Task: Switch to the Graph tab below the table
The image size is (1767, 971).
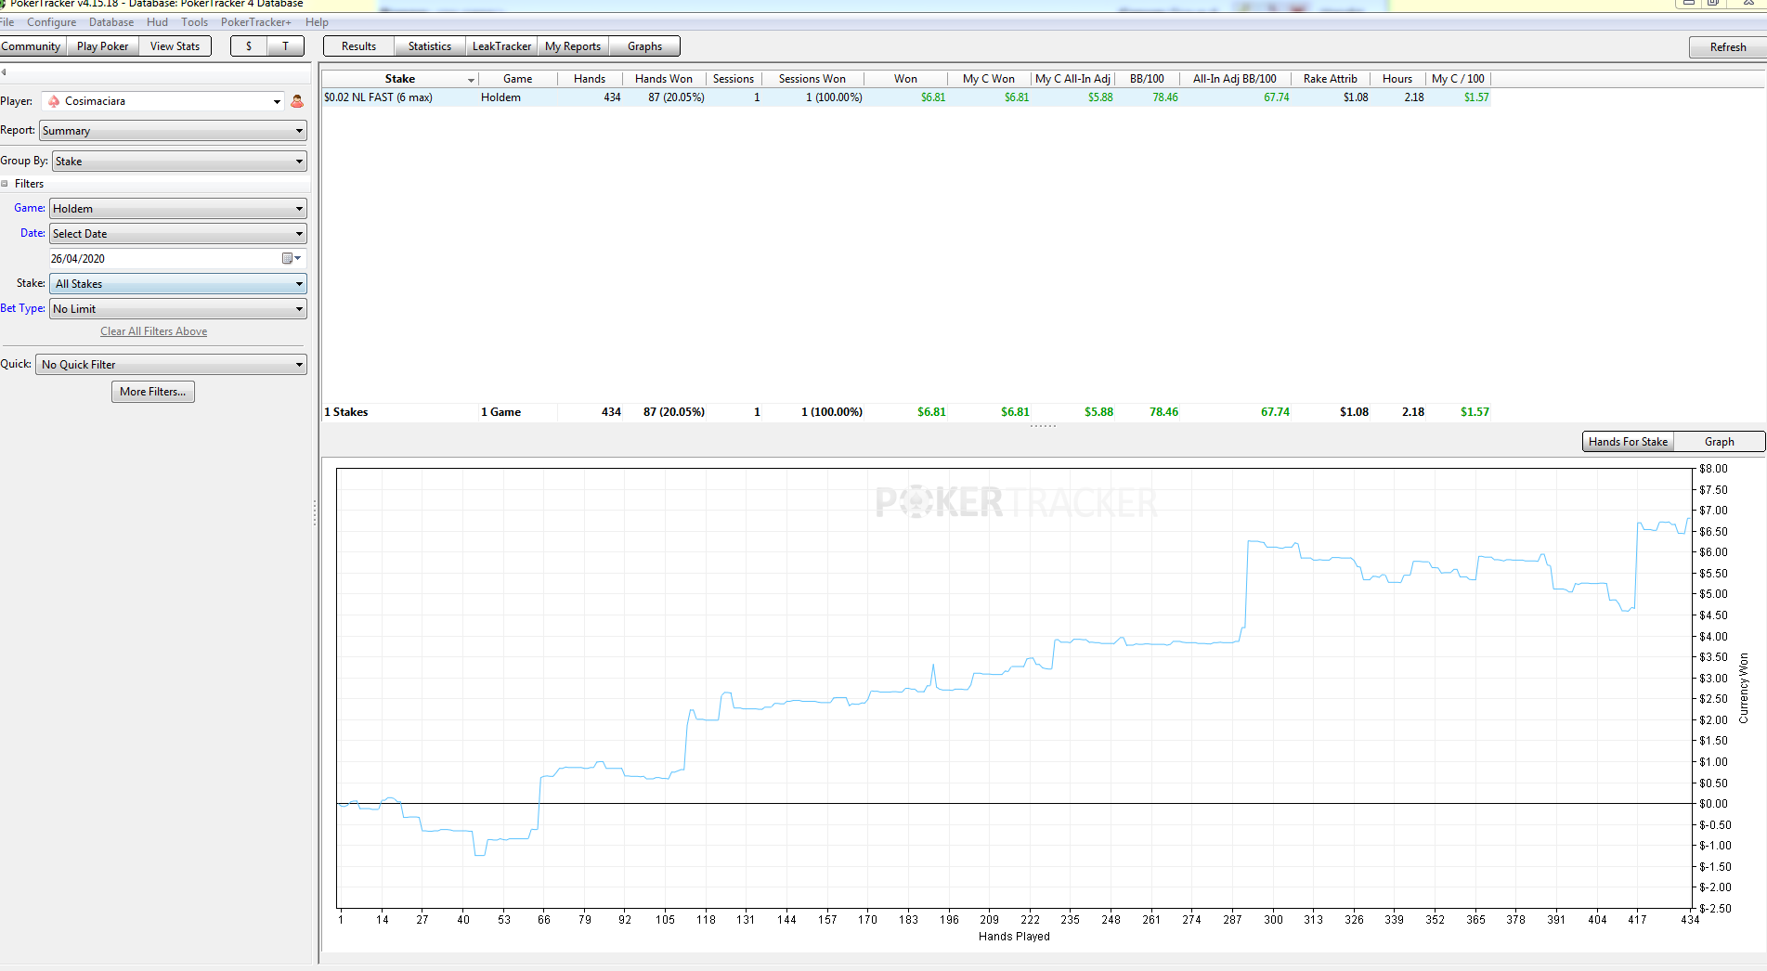Action: pyautogui.click(x=1719, y=442)
